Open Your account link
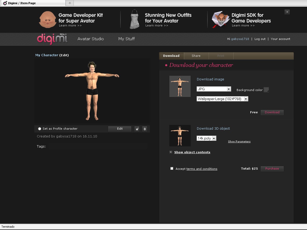This screenshot has height=230, width=307. pos(281,39)
